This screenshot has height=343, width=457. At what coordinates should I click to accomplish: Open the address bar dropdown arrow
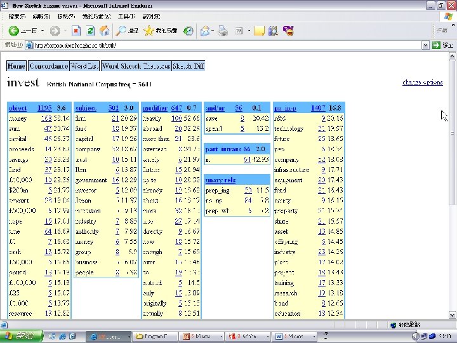point(425,45)
